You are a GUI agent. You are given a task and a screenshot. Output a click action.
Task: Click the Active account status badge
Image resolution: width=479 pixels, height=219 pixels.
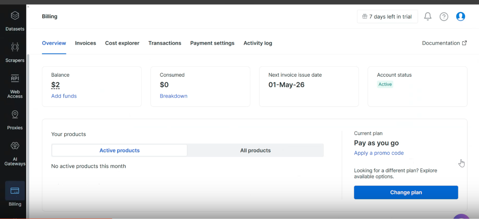click(385, 85)
